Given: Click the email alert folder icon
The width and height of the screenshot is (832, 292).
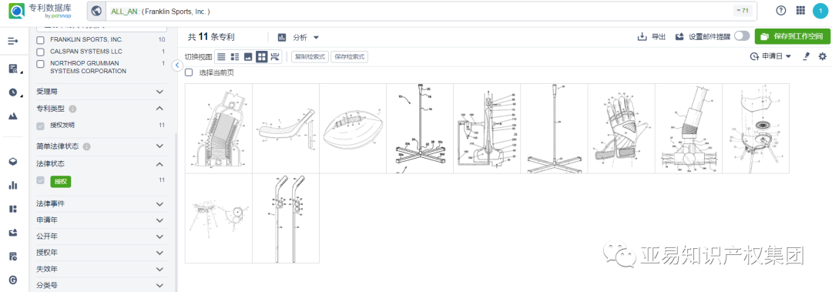Looking at the screenshot, I should point(679,37).
